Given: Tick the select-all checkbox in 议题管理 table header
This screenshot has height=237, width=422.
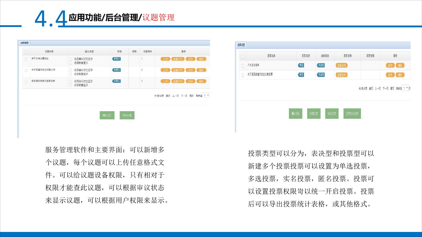Looking at the screenshot, I should pyautogui.click(x=26, y=52).
